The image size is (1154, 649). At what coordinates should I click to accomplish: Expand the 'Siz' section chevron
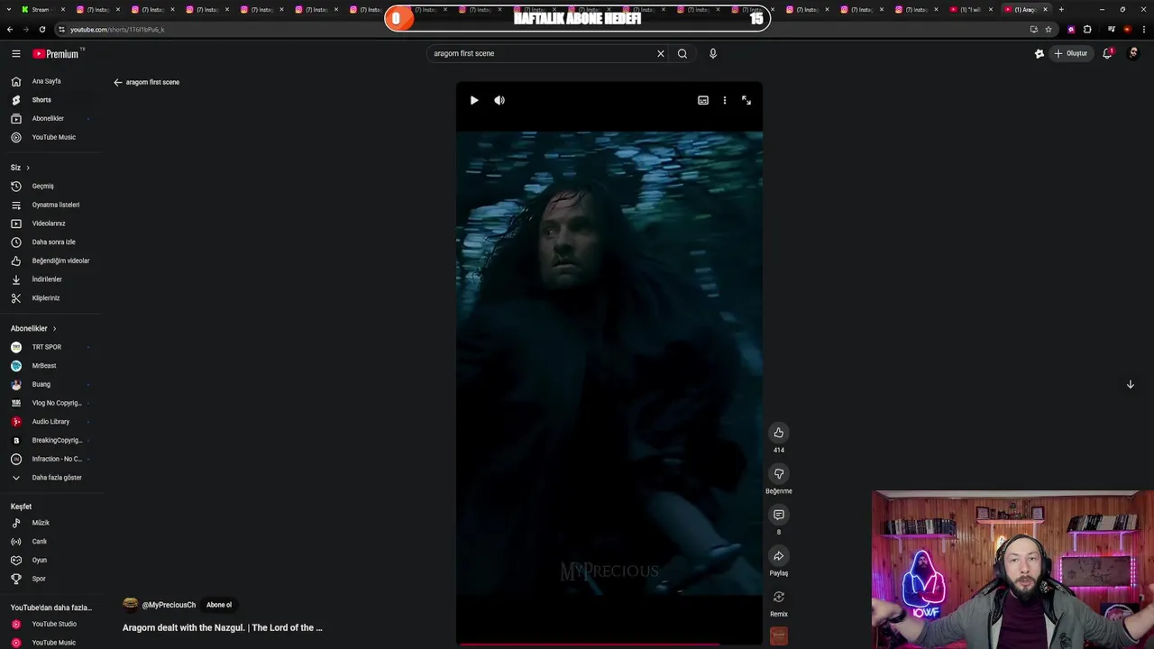(28, 168)
